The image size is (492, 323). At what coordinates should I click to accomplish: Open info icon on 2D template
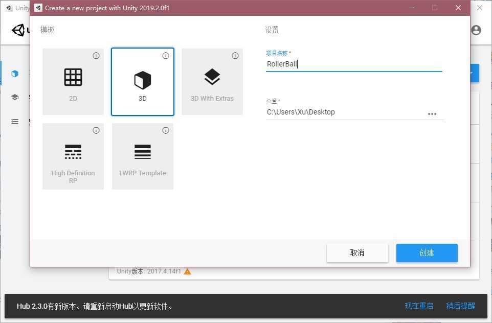point(96,56)
